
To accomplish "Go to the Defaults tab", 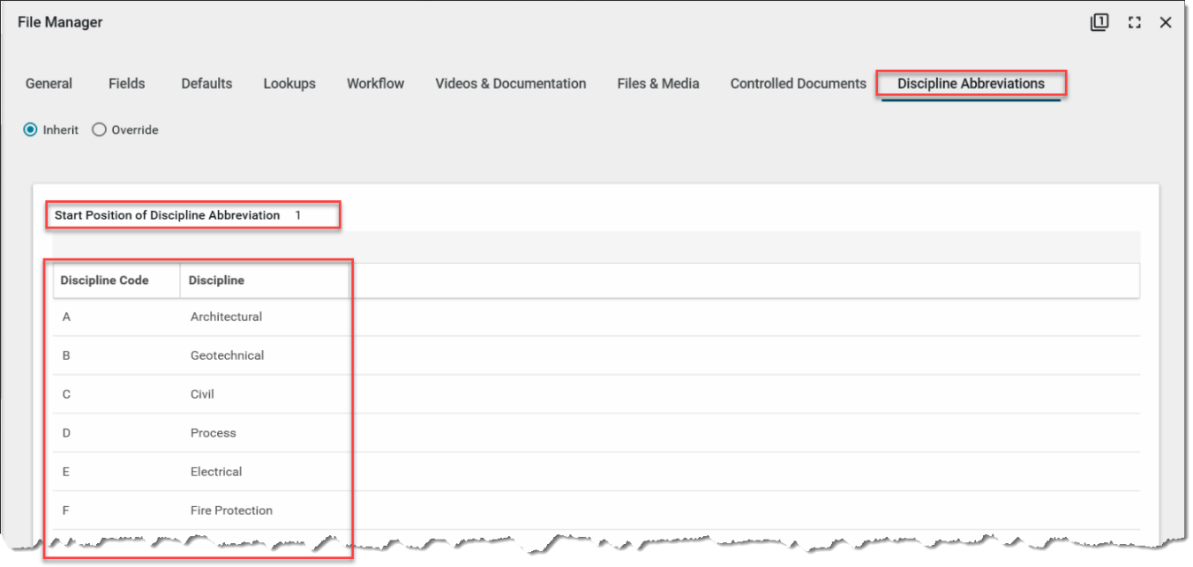I will tap(206, 84).
